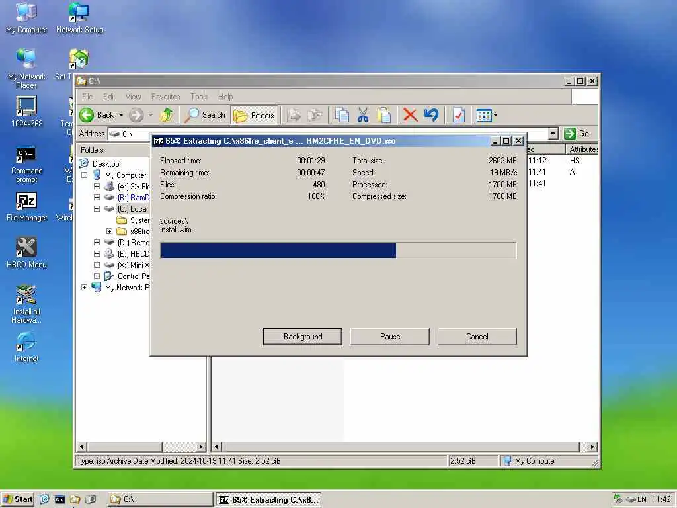Select the System folder in tree
The image size is (677, 508).
coord(139,220)
